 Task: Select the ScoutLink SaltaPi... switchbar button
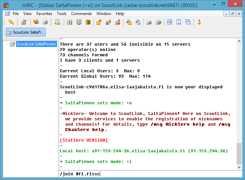point(26,32)
